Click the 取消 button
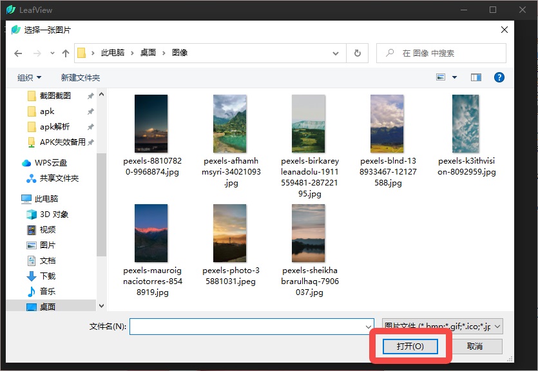Screen dimensions: 538x371 pyautogui.click(x=475, y=347)
